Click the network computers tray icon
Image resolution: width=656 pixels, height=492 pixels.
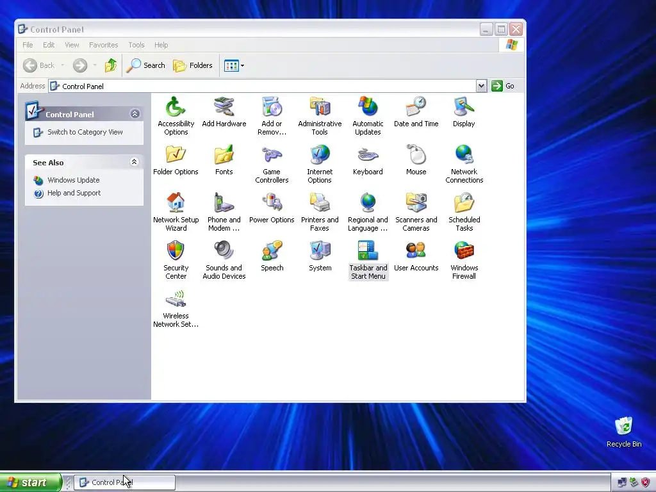point(622,482)
